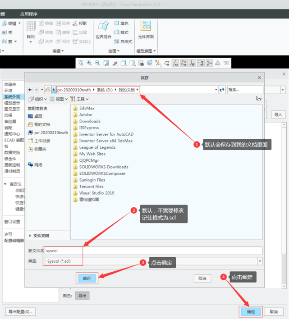Click the context help cursor icon
The width and height of the screenshot is (289, 319).
tap(258, 99)
